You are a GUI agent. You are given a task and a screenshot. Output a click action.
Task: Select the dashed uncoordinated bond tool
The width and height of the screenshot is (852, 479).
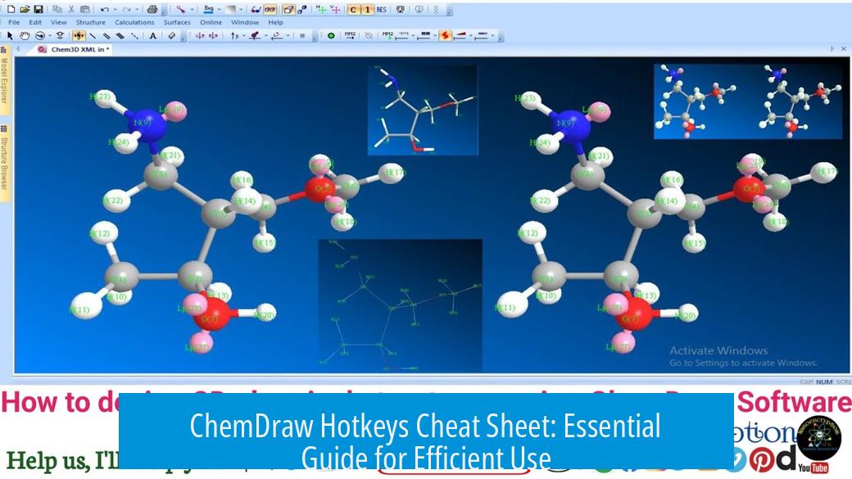[x=134, y=35]
